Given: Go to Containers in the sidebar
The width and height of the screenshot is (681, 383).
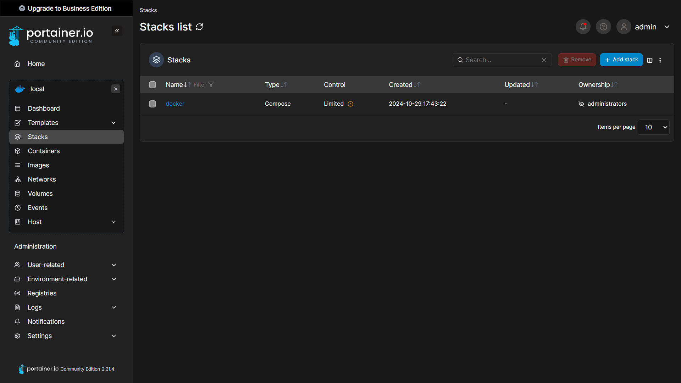Looking at the screenshot, I should (44, 151).
